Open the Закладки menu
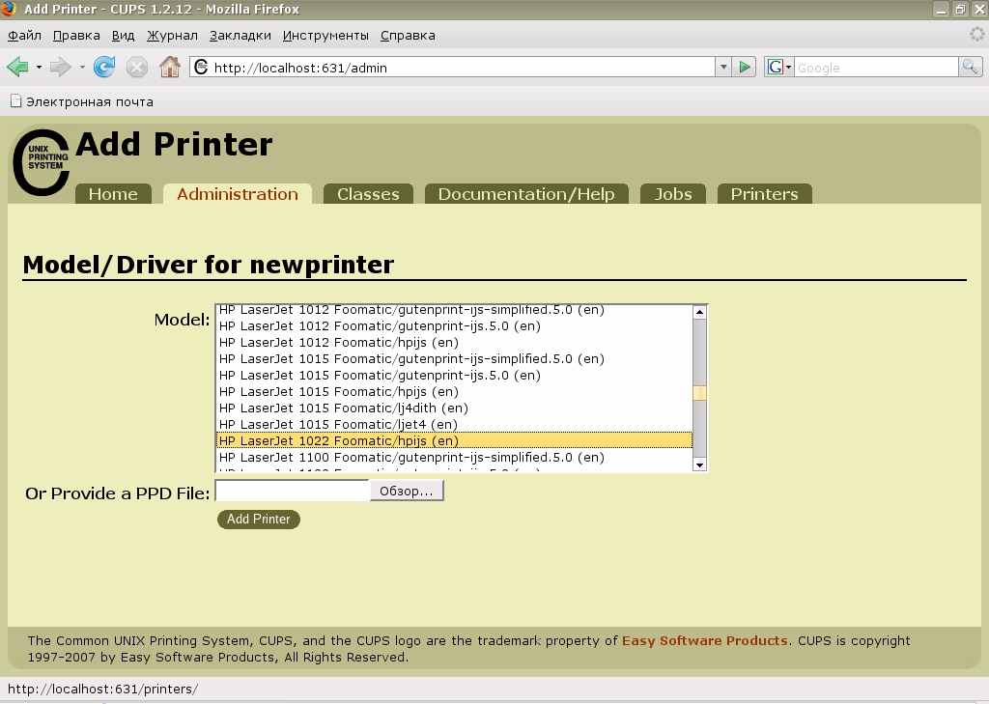 pos(240,36)
